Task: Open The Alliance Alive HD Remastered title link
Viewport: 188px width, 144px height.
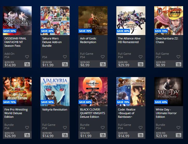Action: pyautogui.click(x=129, y=40)
